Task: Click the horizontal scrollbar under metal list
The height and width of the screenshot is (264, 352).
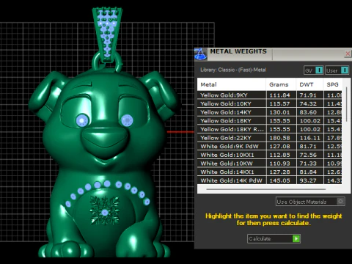Action: click(x=266, y=189)
